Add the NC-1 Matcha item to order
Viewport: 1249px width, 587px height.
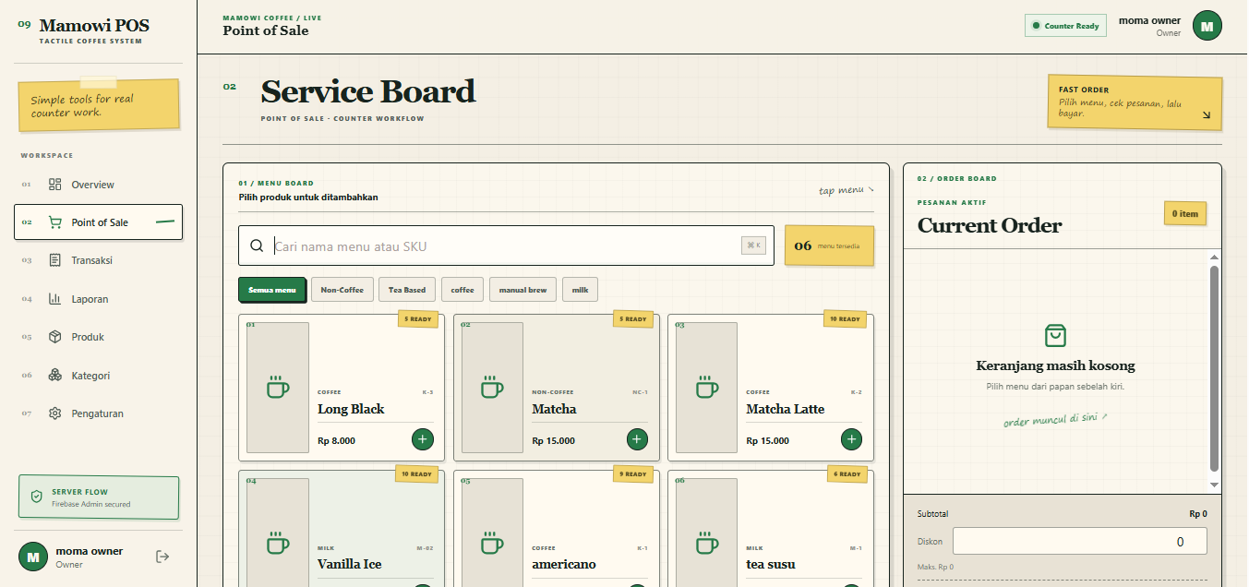(637, 439)
